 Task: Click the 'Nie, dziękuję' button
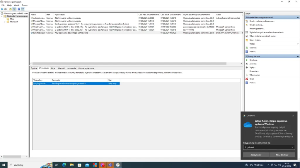[x=282, y=155]
